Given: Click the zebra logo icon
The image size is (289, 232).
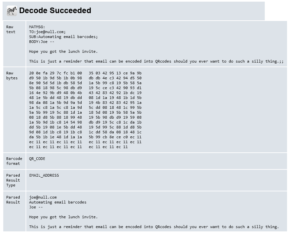Looking at the screenshot, I should (12, 11).
